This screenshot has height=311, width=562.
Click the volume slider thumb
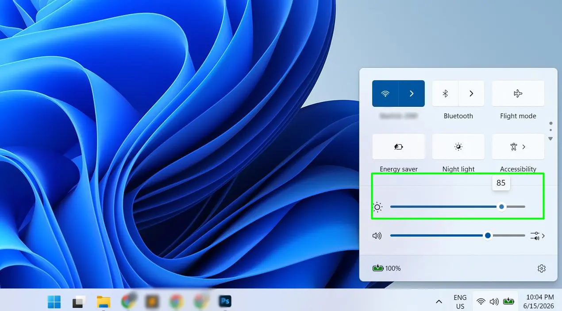pyautogui.click(x=488, y=236)
